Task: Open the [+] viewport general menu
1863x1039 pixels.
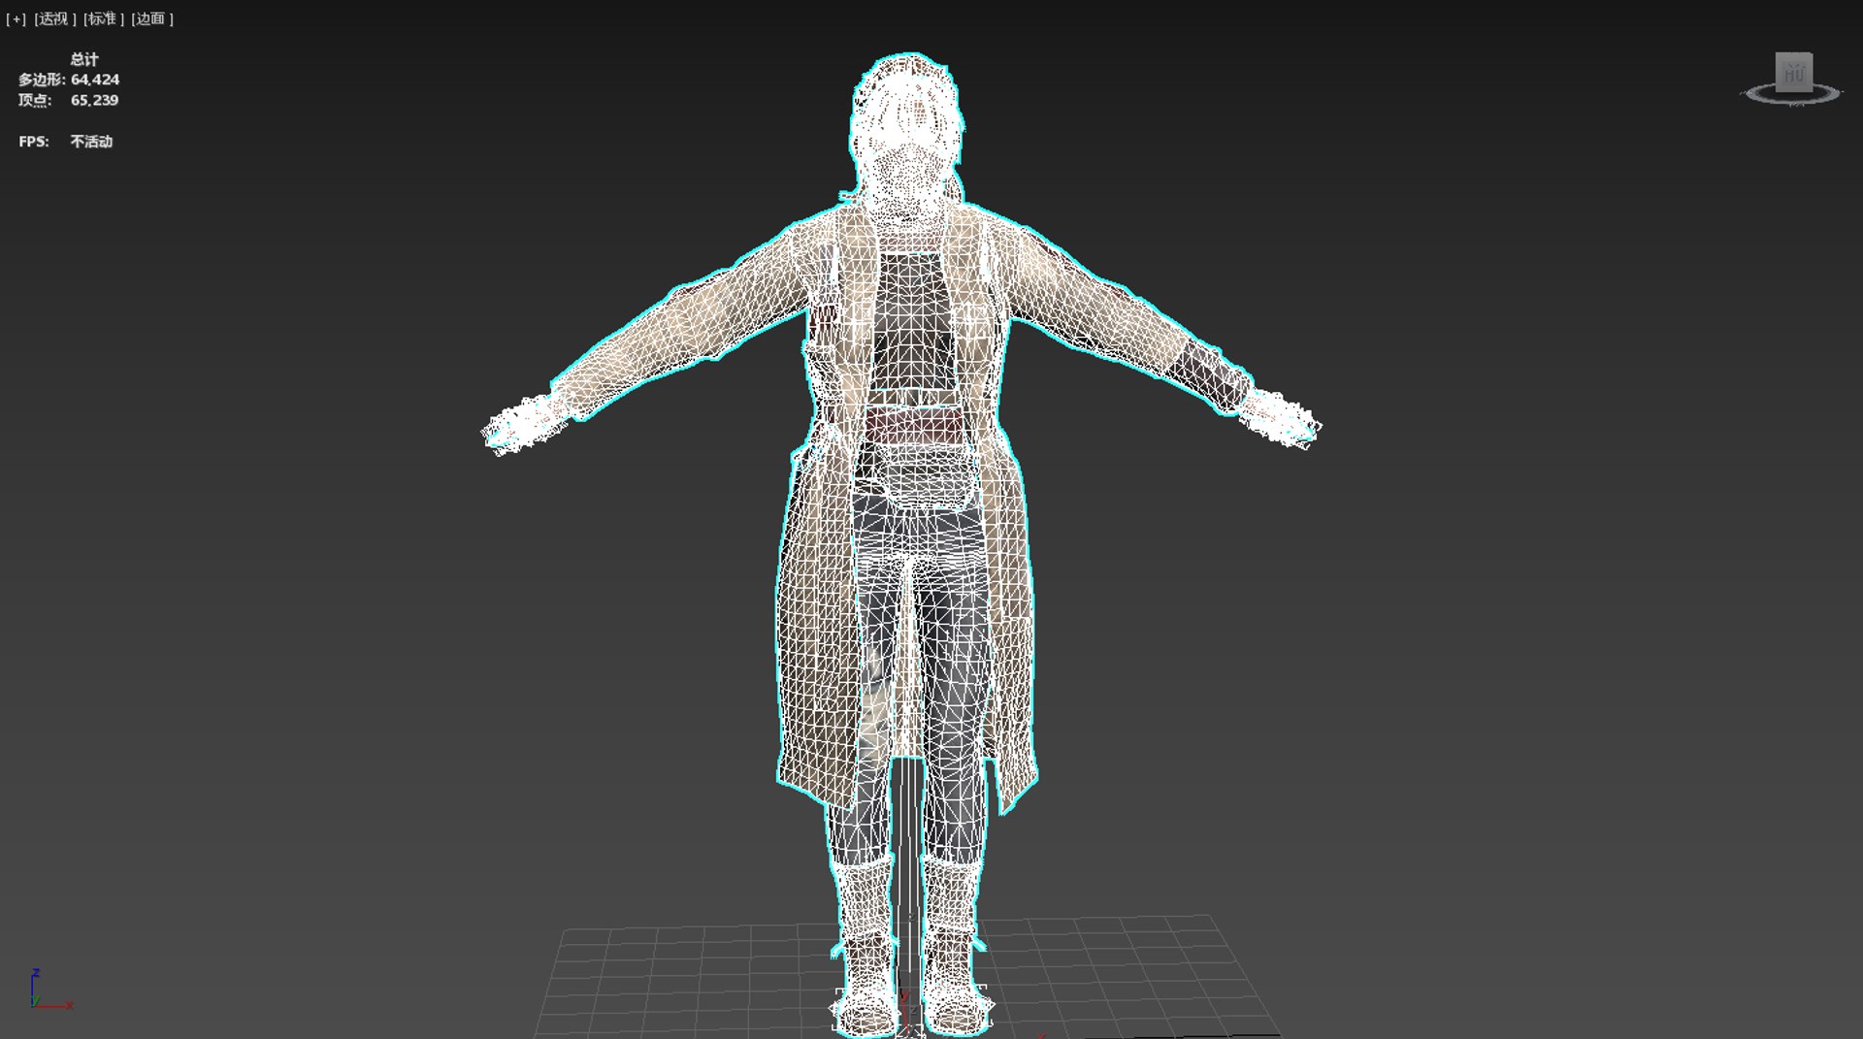Action: pos(16,19)
